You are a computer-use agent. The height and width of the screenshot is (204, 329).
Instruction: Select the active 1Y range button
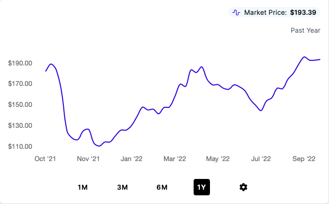point(202,187)
